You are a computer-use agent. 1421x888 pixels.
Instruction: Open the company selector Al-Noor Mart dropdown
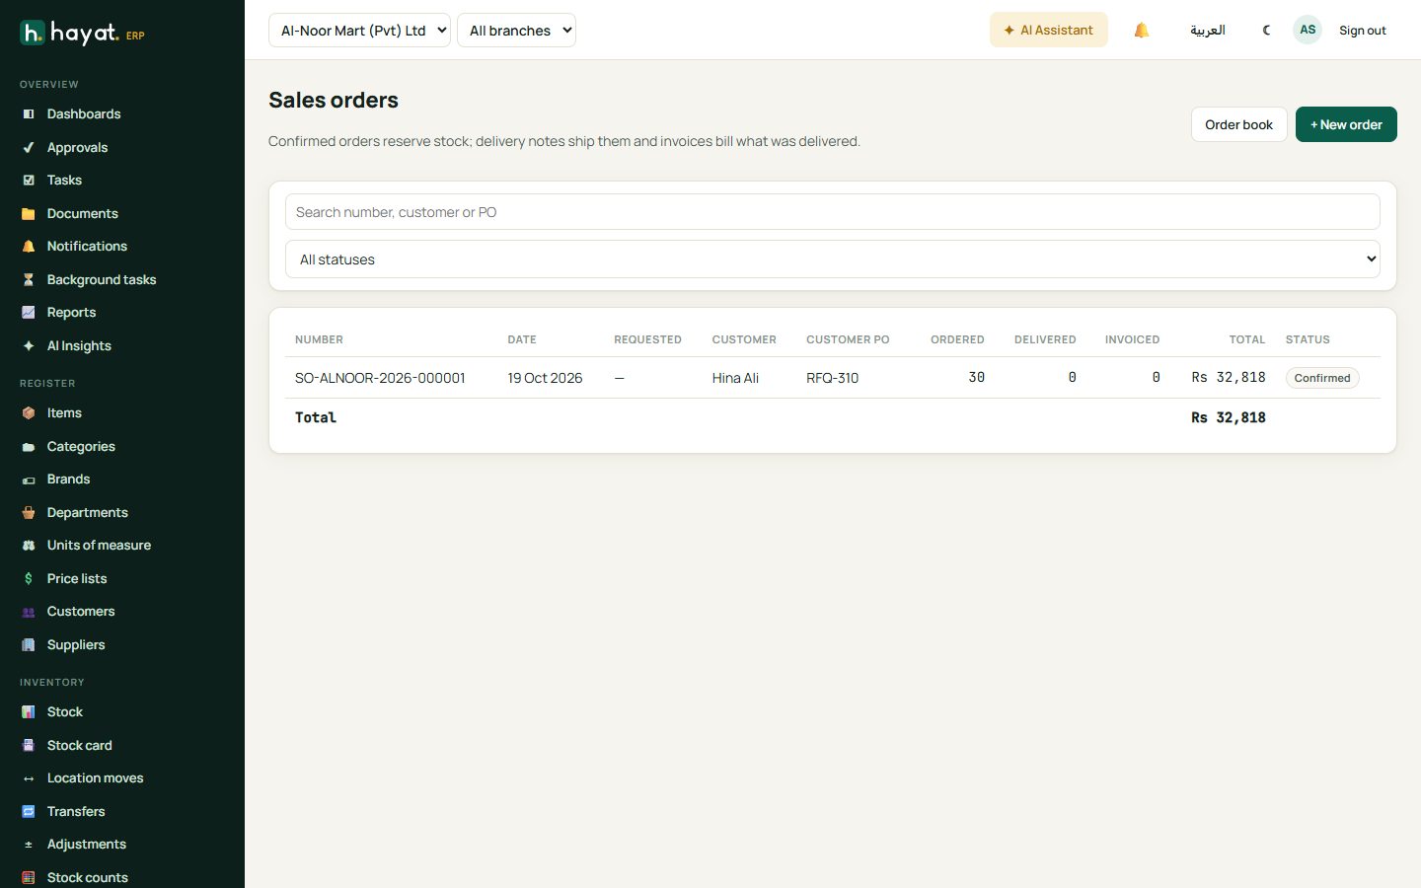[359, 31]
